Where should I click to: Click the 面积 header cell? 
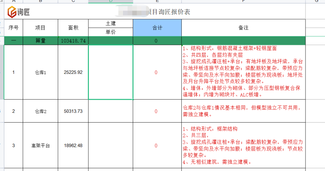tap(73, 28)
